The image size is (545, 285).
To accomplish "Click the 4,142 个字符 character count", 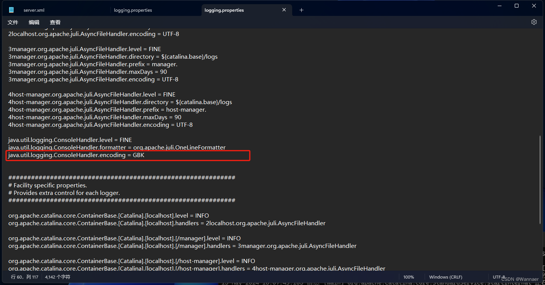I will [x=58, y=277].
